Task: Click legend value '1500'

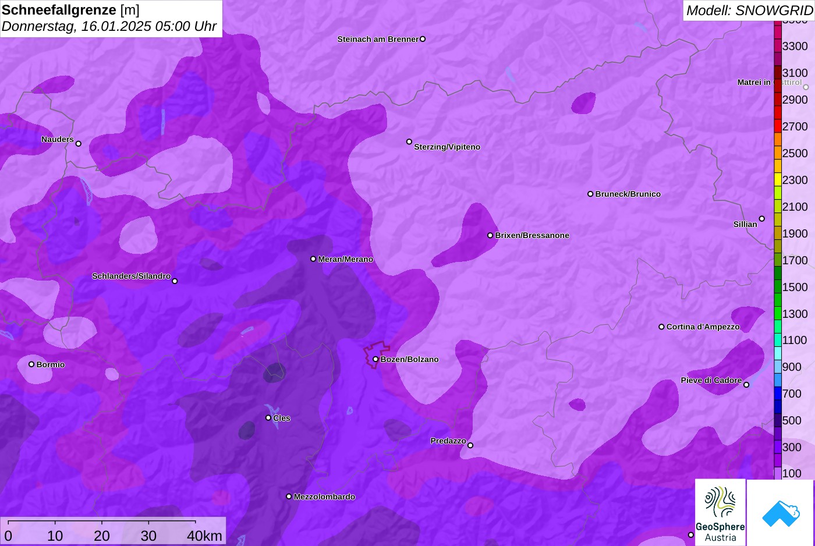Action: [x=795, y=287]
